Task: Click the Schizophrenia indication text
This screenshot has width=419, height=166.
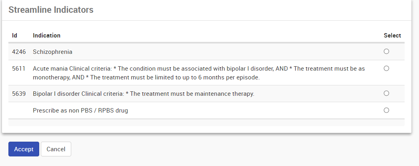Action: [52, 52]
